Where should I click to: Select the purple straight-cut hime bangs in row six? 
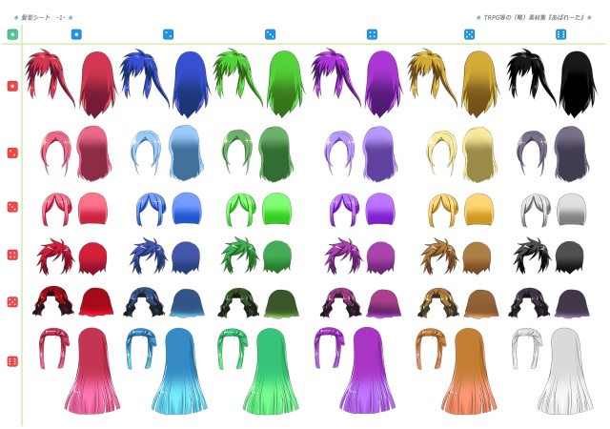pos(330,348)
